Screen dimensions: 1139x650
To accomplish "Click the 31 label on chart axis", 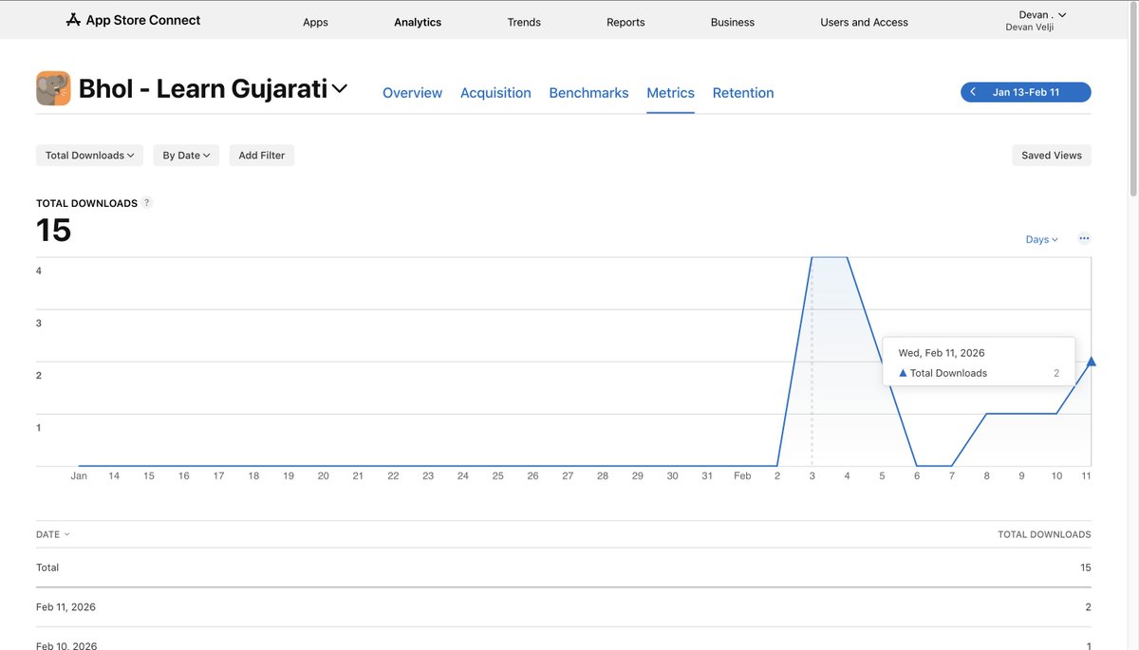I will click(x=707, y=475).
